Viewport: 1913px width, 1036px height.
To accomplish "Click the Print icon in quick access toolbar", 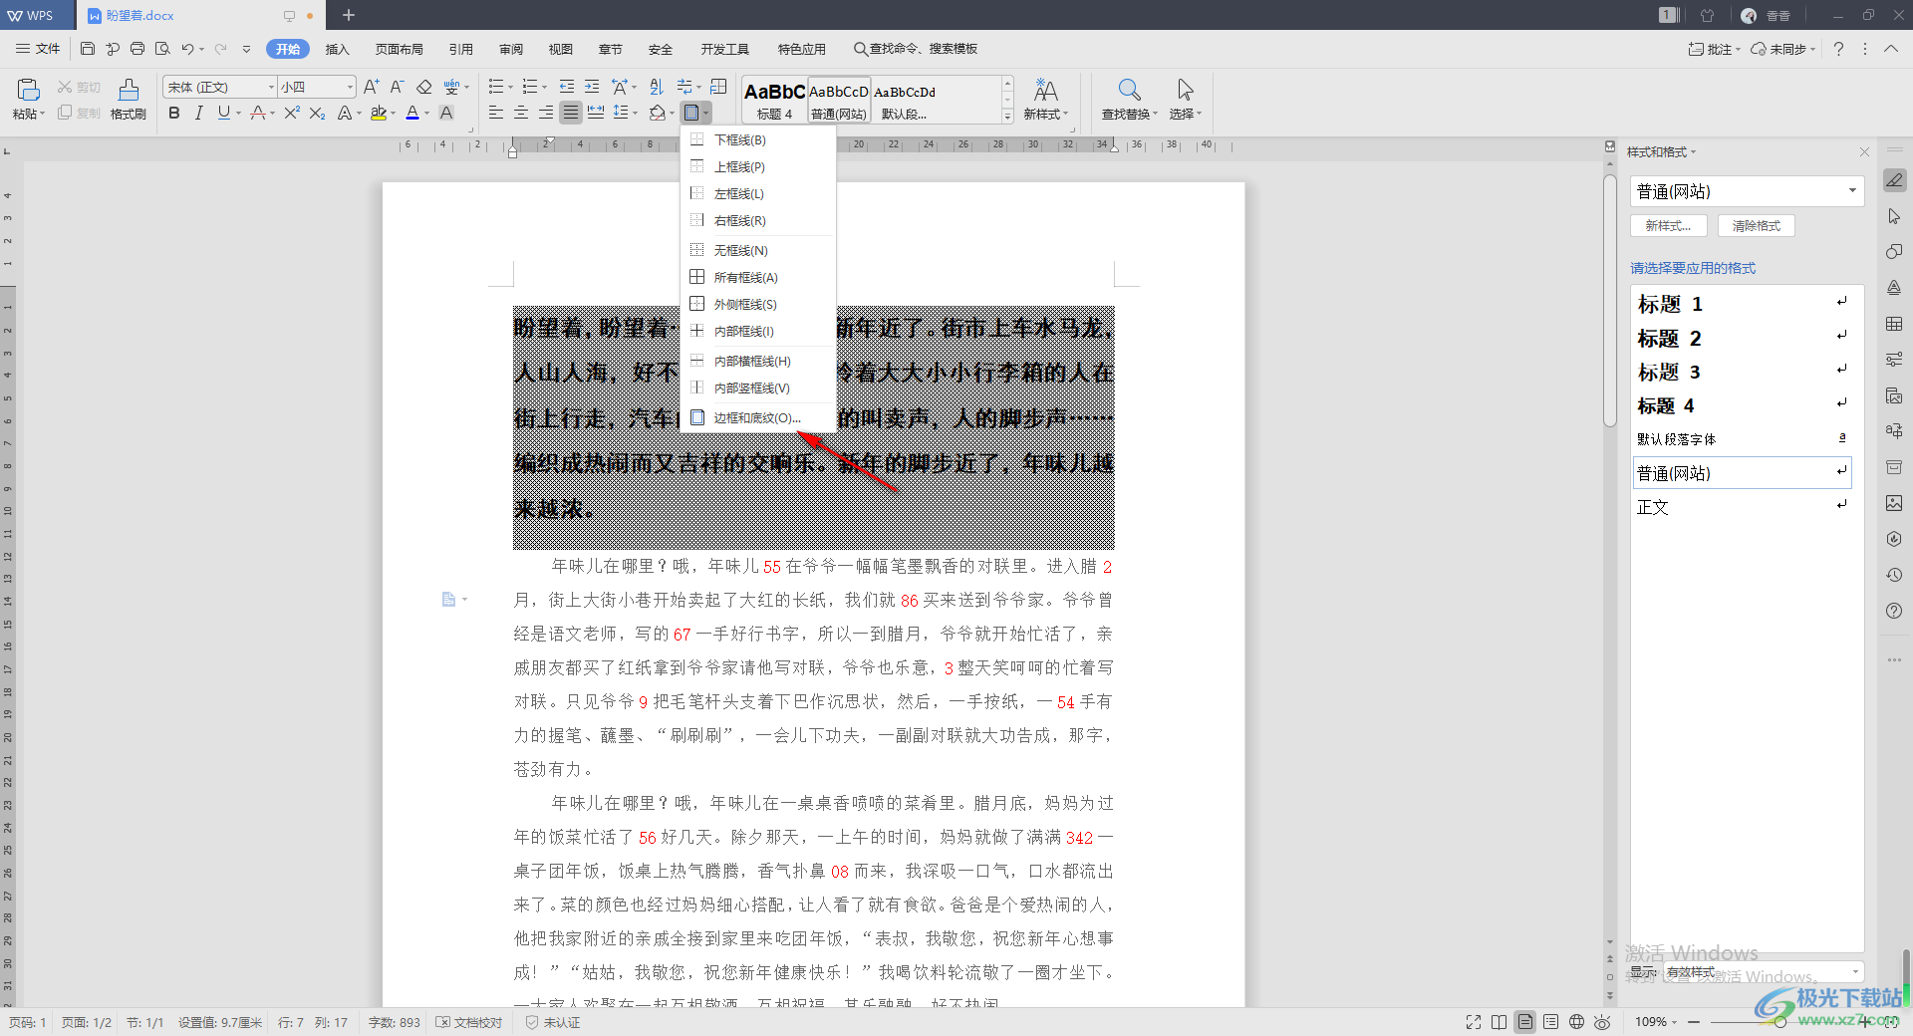I will pyautogui.click(x=137, y=49).
